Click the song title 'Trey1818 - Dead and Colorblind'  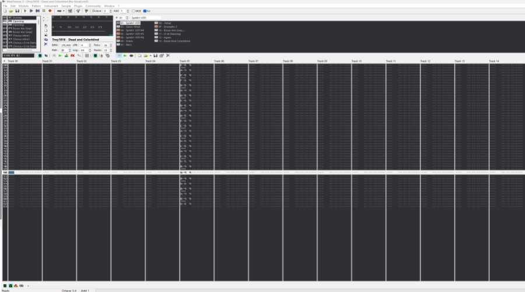coord(75,40)
